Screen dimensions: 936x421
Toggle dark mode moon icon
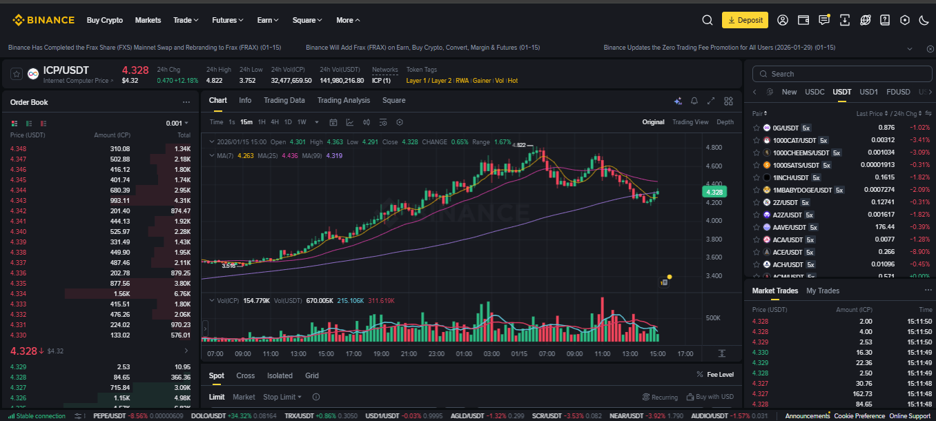tap(924, 20)
